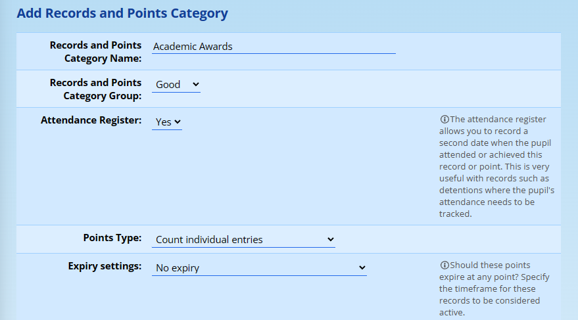The width and height of the screenshot is (578, 320).
Task: Click the expiry timeframe help description text
Action: tap(490, 289)
